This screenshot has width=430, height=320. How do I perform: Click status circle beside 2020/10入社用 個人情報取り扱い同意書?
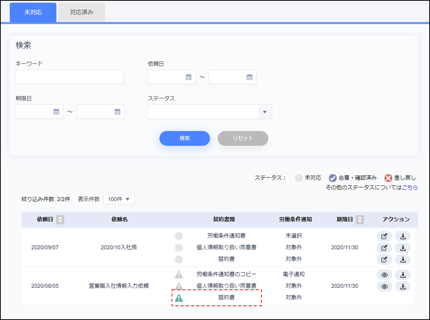click(x=179, y=247)
